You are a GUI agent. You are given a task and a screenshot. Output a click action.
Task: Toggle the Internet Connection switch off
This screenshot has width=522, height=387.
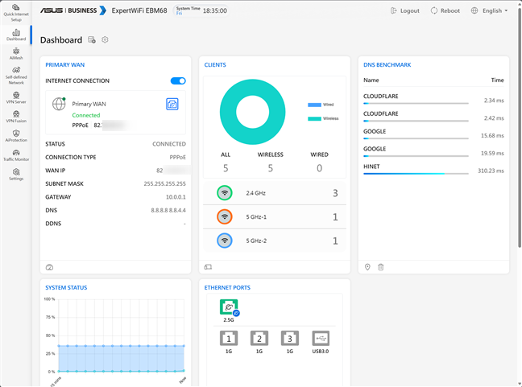pos(178,80)
